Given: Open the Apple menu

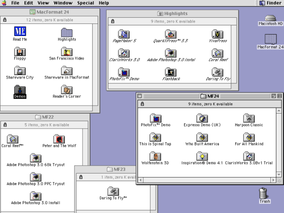Looking at the screenshot, I should tap(4, 3).
